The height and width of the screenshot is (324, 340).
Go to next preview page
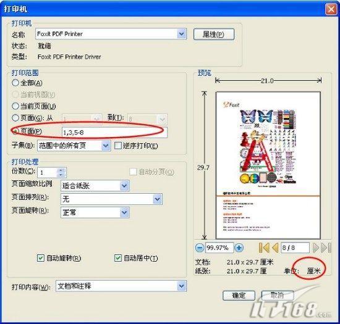(316, 247)
